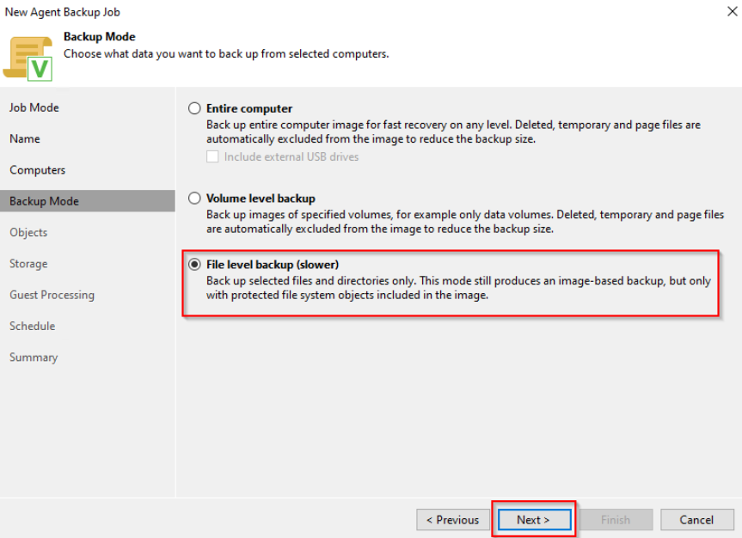Go to the Job Mode step
The image size is (742, 538).
(x=34, y=107)
